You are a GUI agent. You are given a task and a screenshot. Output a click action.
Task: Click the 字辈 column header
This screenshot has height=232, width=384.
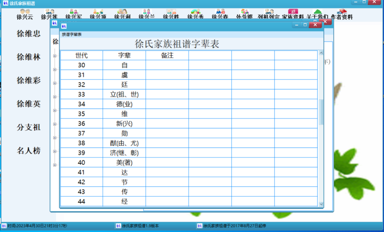click(124, 56)
